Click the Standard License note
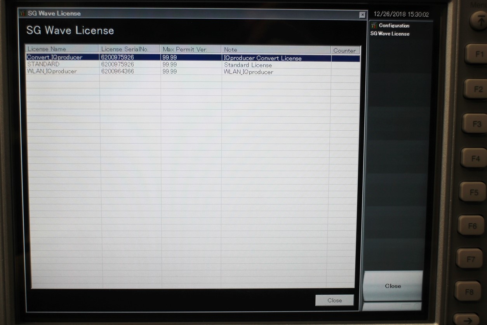Image resolution: width=487 pixels, height=325 pixels. coord(248,65)
